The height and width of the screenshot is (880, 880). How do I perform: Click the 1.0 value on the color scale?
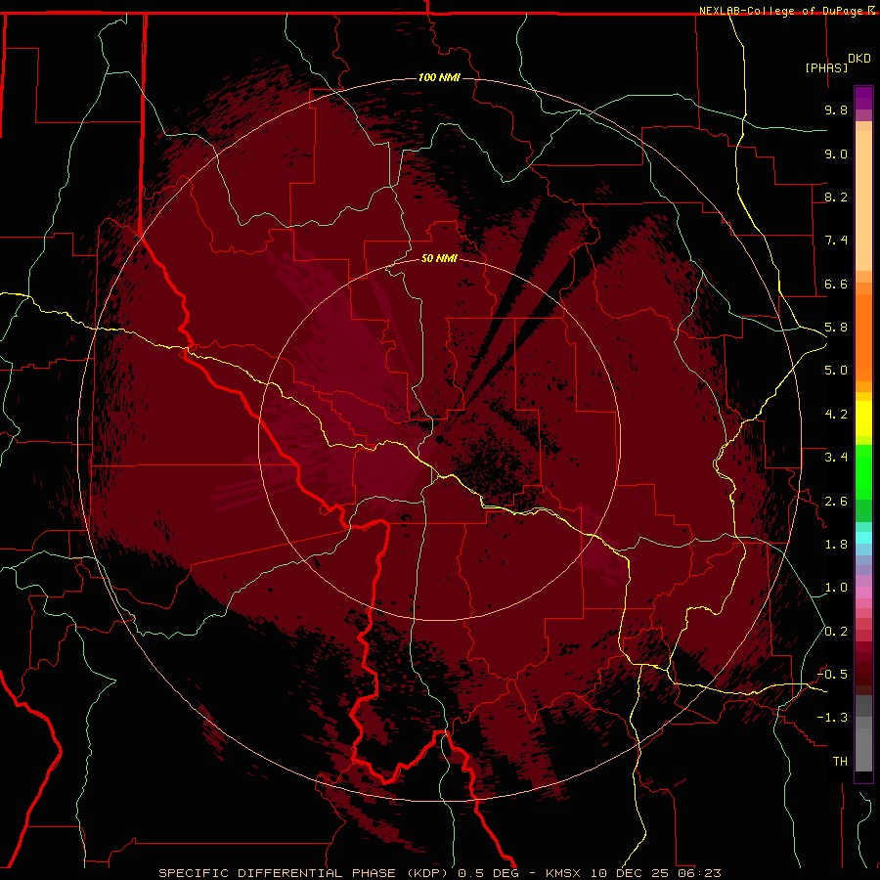point(836,588)
